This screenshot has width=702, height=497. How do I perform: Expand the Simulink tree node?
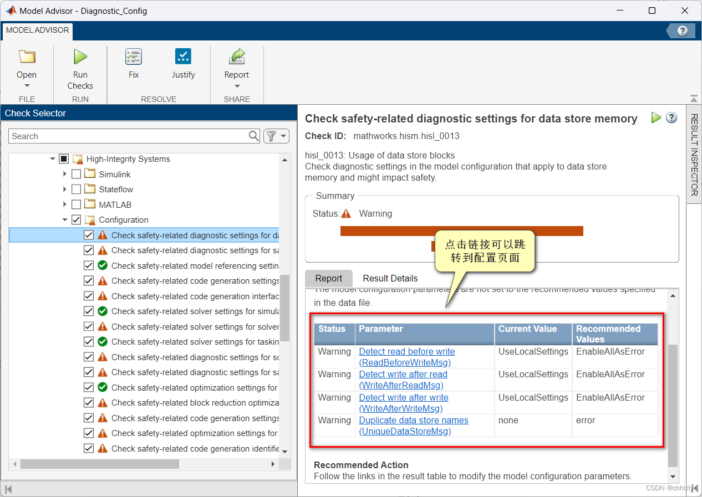65,174
